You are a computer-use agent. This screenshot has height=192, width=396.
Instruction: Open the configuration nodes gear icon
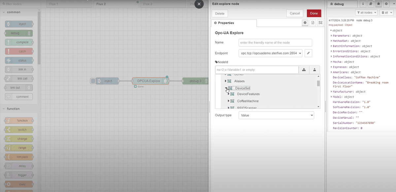(385, 4)
